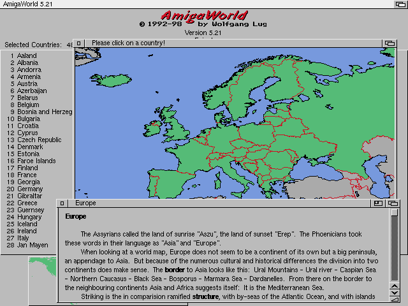408x306 pixels.
Task: Click the depth gadget of the Europe window
Action: (393, 203)
